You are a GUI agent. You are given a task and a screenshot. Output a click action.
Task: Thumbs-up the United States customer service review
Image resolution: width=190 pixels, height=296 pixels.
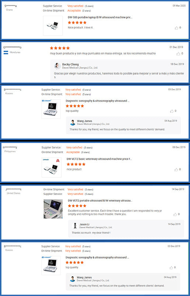coord(175,215)
